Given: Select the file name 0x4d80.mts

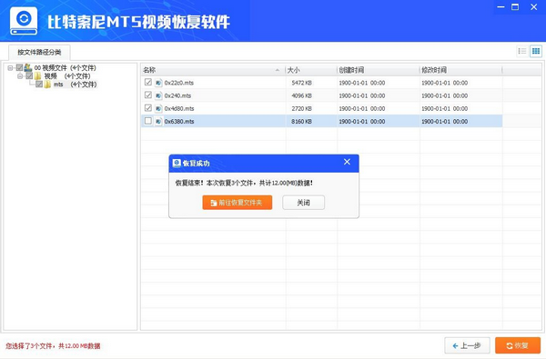Looking at the screenshot, I should click(179, 108).
